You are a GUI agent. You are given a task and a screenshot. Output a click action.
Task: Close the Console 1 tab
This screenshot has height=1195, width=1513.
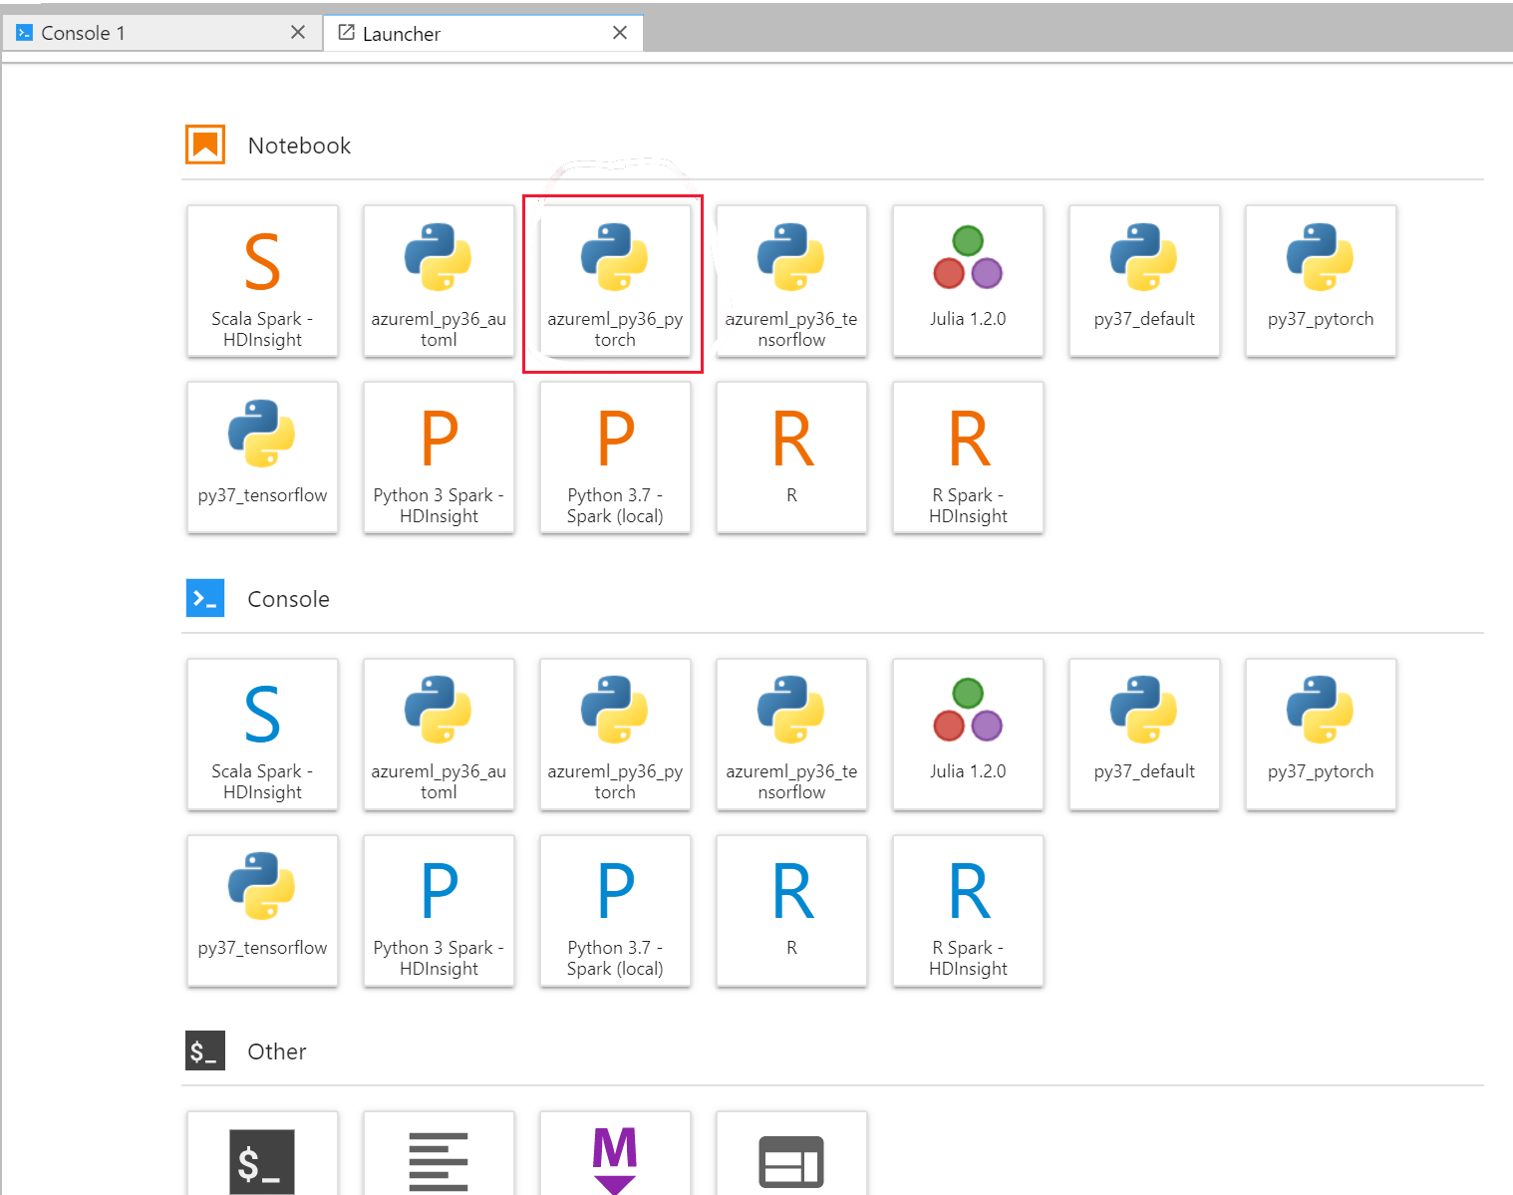[x=298, y=33]
